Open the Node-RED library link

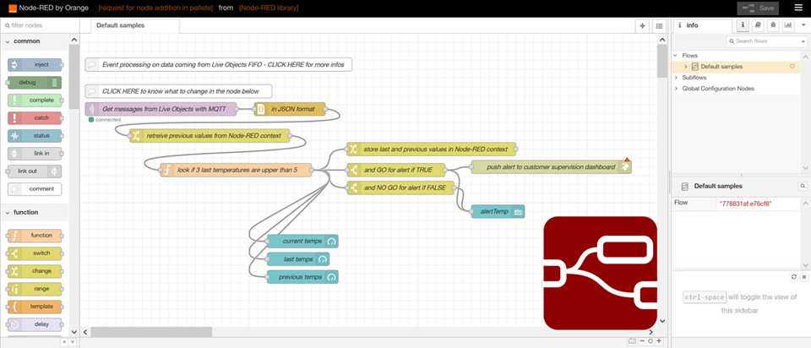[269, 8]
